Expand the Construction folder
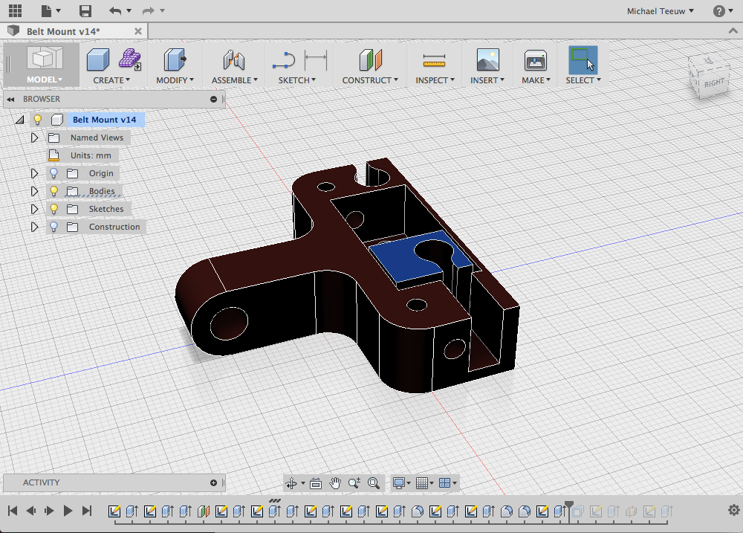 click(x=34, y=227)
